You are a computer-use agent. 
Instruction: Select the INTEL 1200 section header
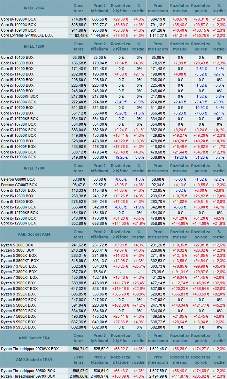[34, 46]
